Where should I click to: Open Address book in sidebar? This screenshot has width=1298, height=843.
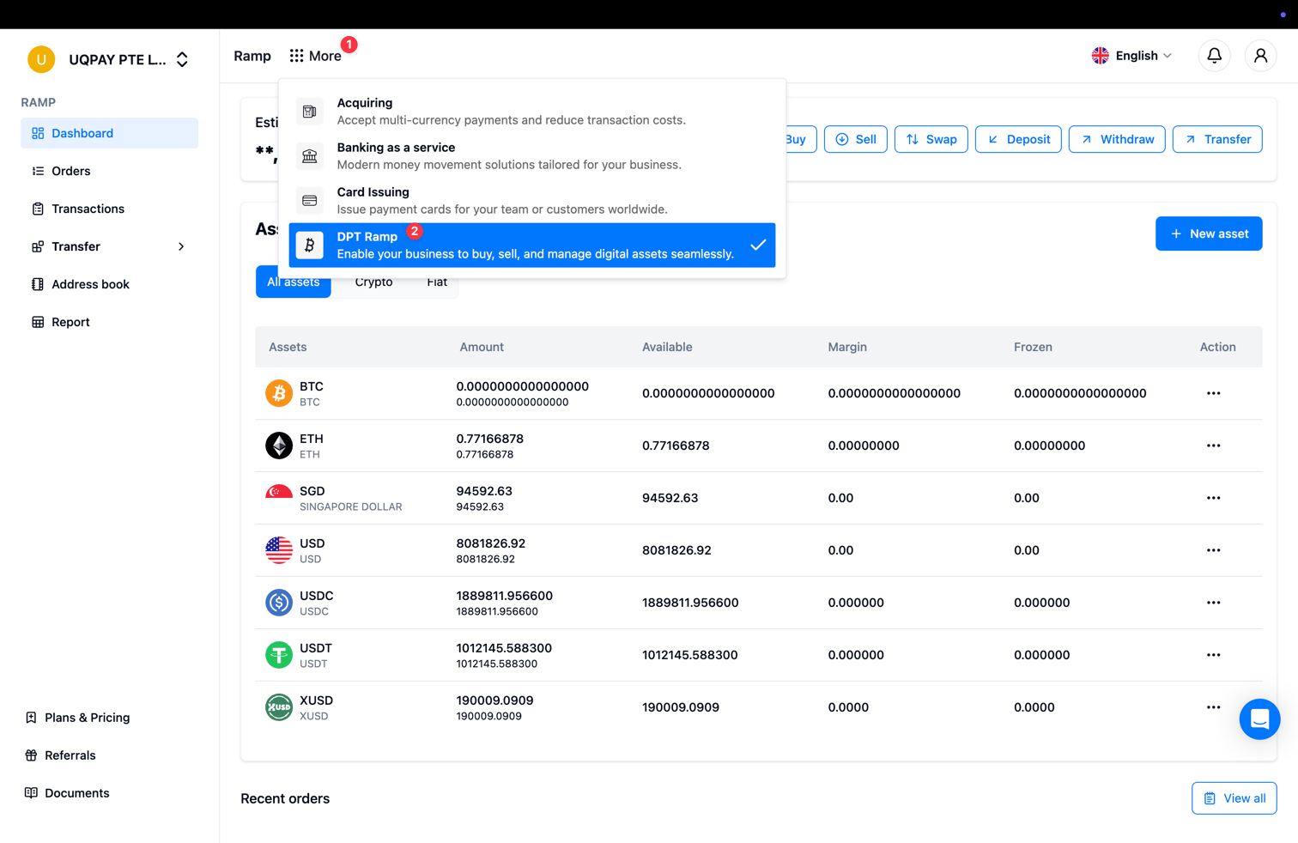(x=109, y=284)
